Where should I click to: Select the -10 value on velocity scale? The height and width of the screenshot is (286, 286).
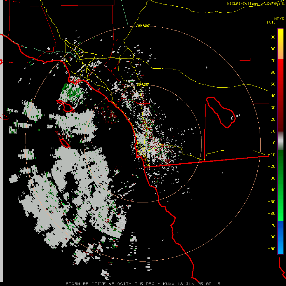click(272, 155)
